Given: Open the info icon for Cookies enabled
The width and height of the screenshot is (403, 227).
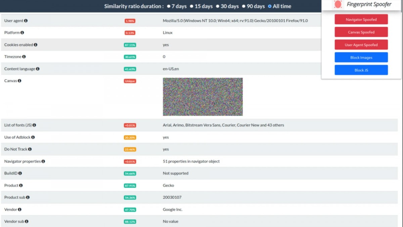Looking at the screenshot, I should click(36, 45).
